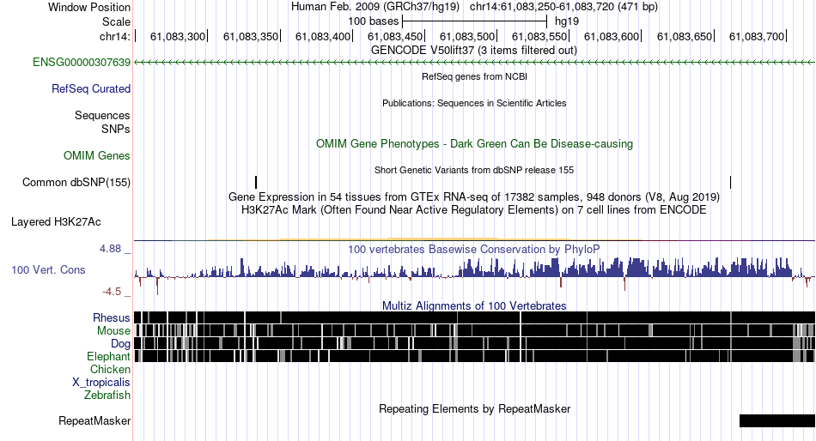Click the ENSG00000307639 gene label
This screenshot has width=816, height=441.
[x=82, y=63]
